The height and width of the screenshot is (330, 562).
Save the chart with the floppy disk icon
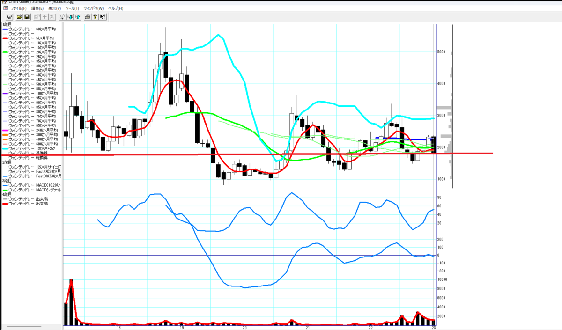(x=27, y=17)
